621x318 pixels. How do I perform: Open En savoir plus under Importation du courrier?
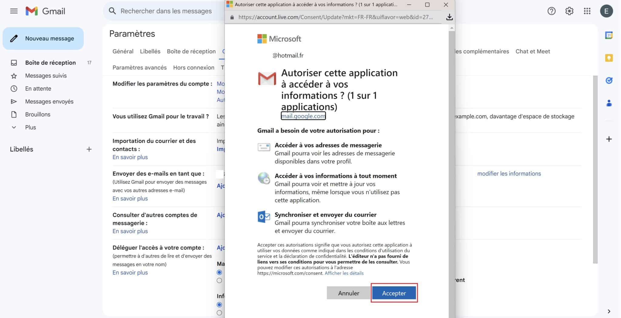pyautogui.click(x=130, y=157)
